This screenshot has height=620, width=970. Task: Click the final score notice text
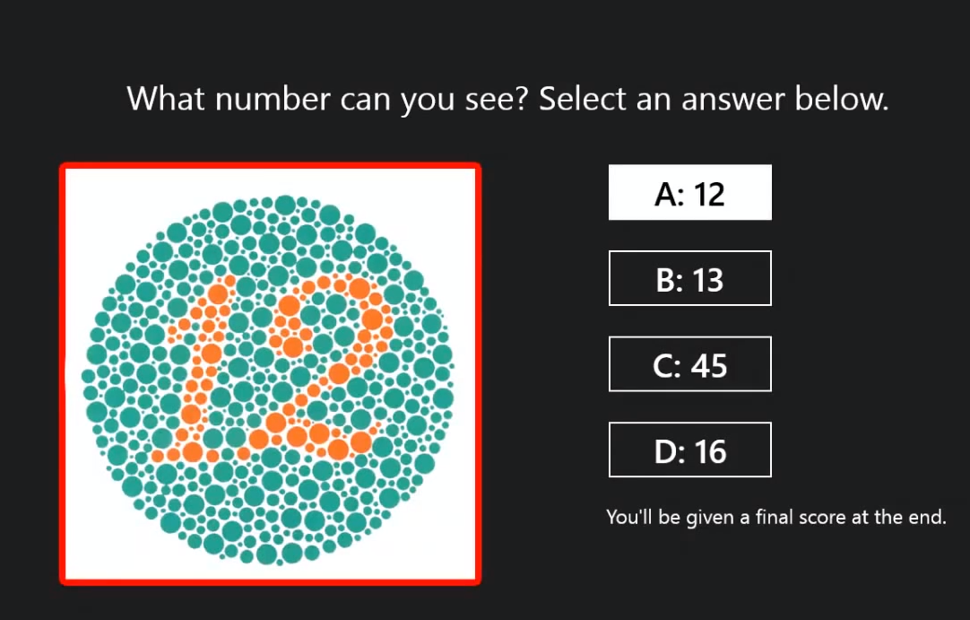[776, 517]
